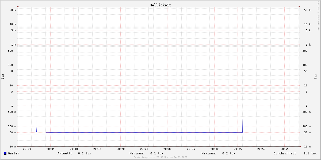
Task: Click the RRDTOOL / TOBI OETIKER watermark
Action: (x=318, y=16)
